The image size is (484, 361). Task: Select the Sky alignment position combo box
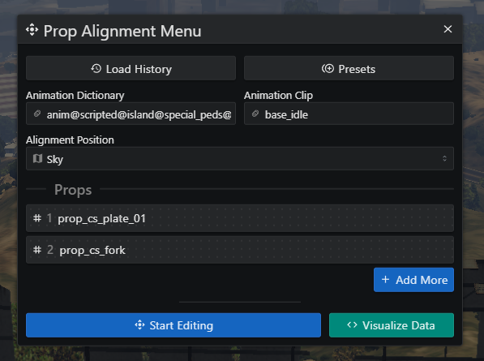pos(240,159)
